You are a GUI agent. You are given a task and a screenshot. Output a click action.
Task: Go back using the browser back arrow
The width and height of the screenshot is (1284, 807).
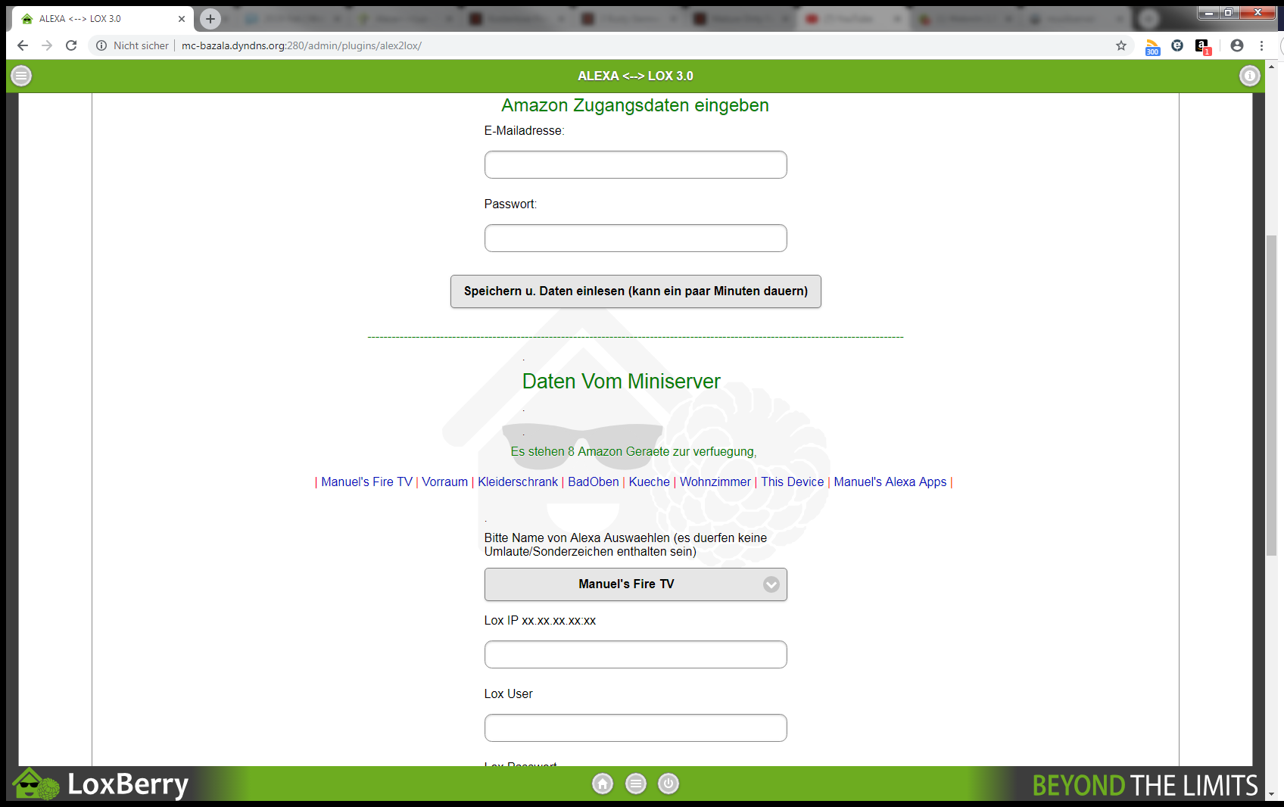point(23,45)
